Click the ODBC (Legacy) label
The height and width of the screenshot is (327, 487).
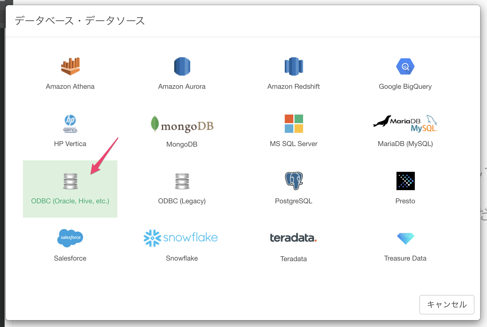(x=182, y=201)
